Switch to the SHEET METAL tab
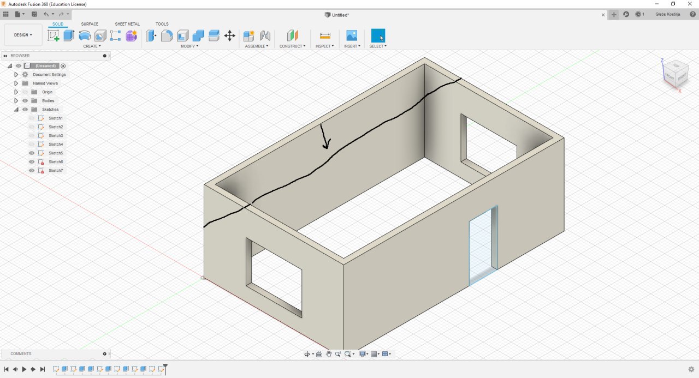Image resolution: width=699 pixels, height=378 pixels. [x=127, y=24]
